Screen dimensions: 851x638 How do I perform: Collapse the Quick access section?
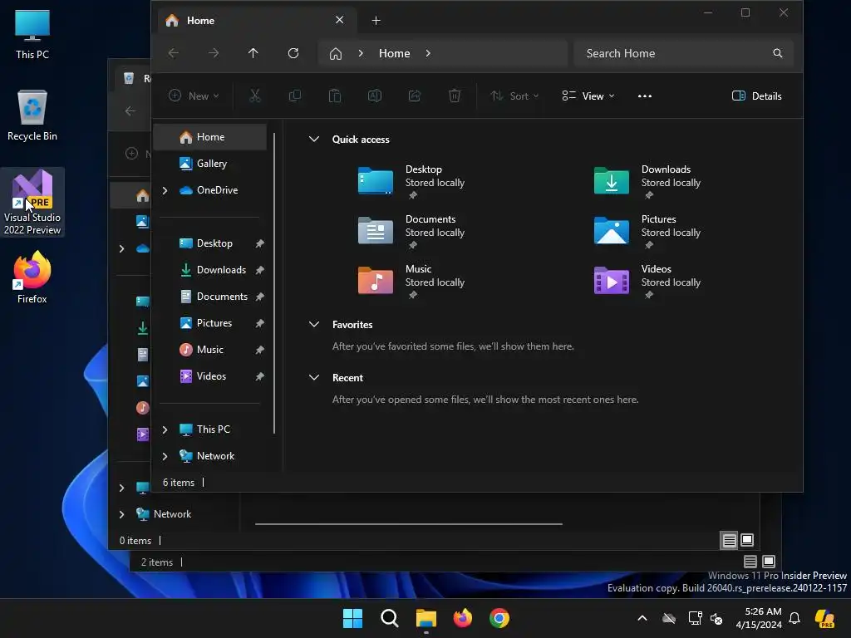click(x=313, y=139)
